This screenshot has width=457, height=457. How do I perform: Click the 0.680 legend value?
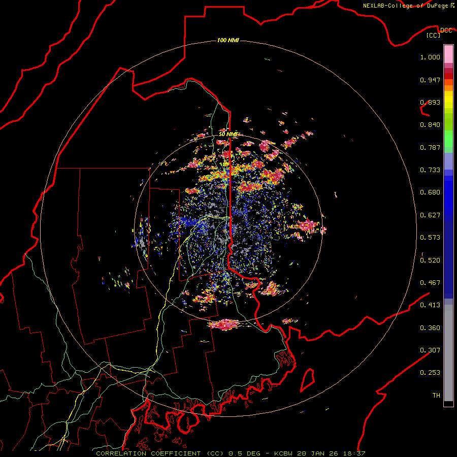(430, 192)
